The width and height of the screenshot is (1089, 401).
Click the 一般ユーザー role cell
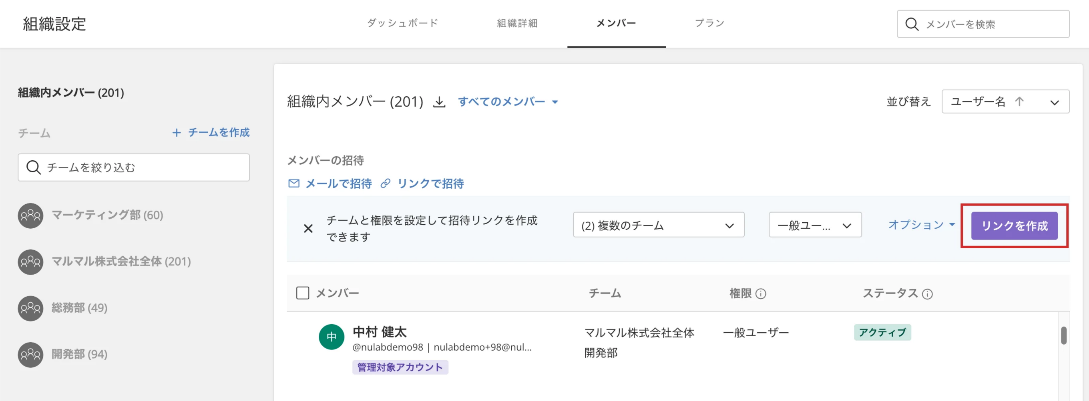coord(755,333)
